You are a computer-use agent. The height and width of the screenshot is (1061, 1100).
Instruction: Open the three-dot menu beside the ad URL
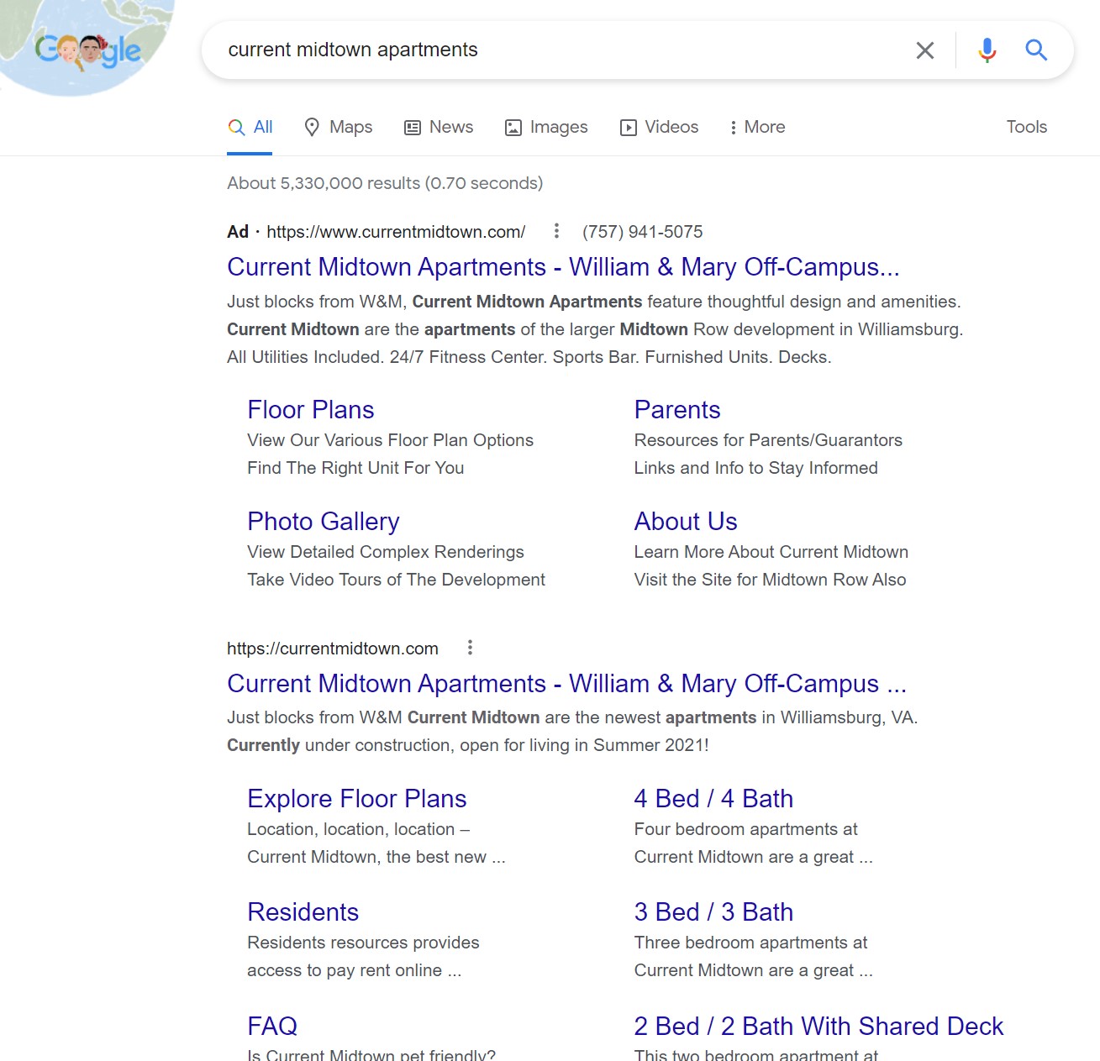555,231
